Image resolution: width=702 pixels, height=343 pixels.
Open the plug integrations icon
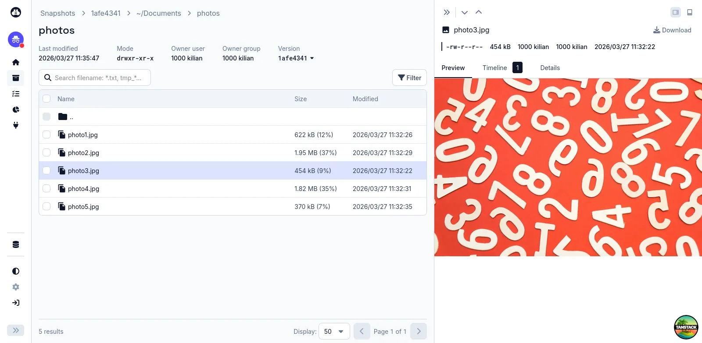pyautogui.click(x=16, y=125)
